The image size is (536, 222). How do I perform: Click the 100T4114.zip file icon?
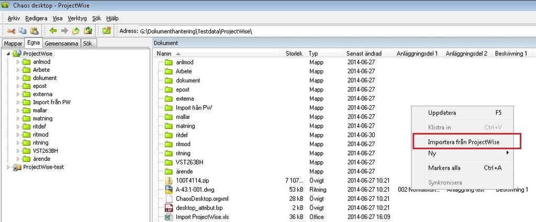169,180
